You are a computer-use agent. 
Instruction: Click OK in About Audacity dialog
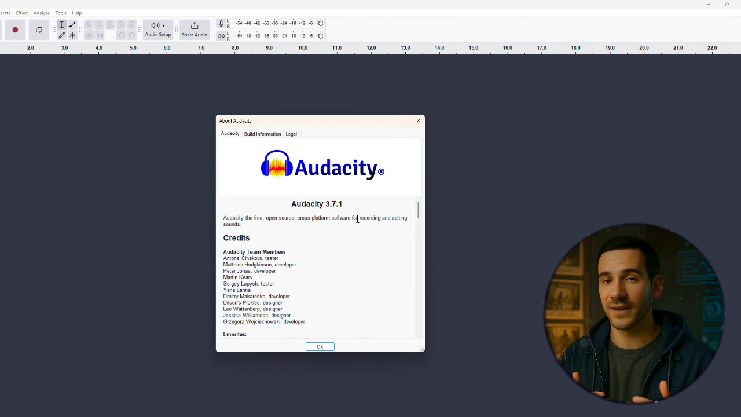tap(320, 346)
